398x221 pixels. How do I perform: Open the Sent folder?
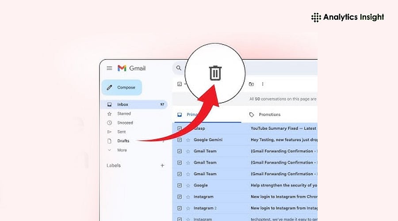tap(121, 132)
